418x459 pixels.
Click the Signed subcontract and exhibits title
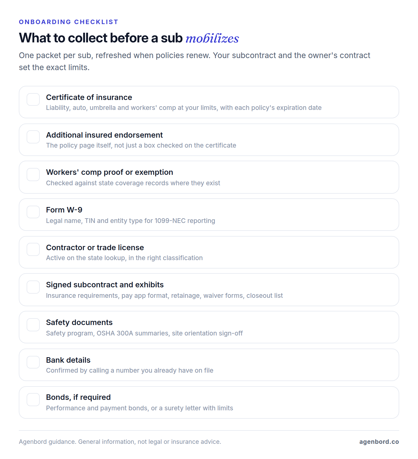(x=105, y=285)
